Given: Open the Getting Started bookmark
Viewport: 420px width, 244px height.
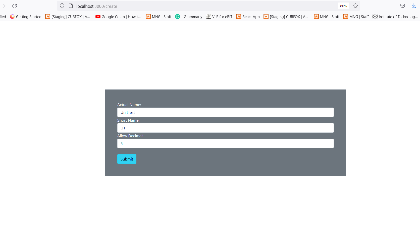Looking at the screenshot, I should (26, 17).
